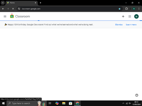This screenshot has width=142, height=106.
Task: Close the Home tab
Action: coord(35,3)
